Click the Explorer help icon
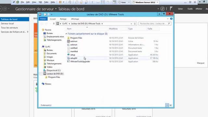Image resolution: width=208 pixels, height=117 pixels. pyautogui.click(x=171, y=19)
